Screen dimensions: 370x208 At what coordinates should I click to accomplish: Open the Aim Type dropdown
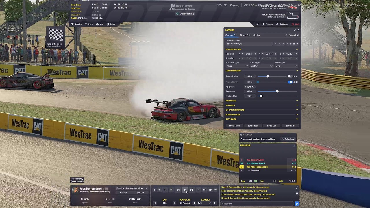(262, 66)
